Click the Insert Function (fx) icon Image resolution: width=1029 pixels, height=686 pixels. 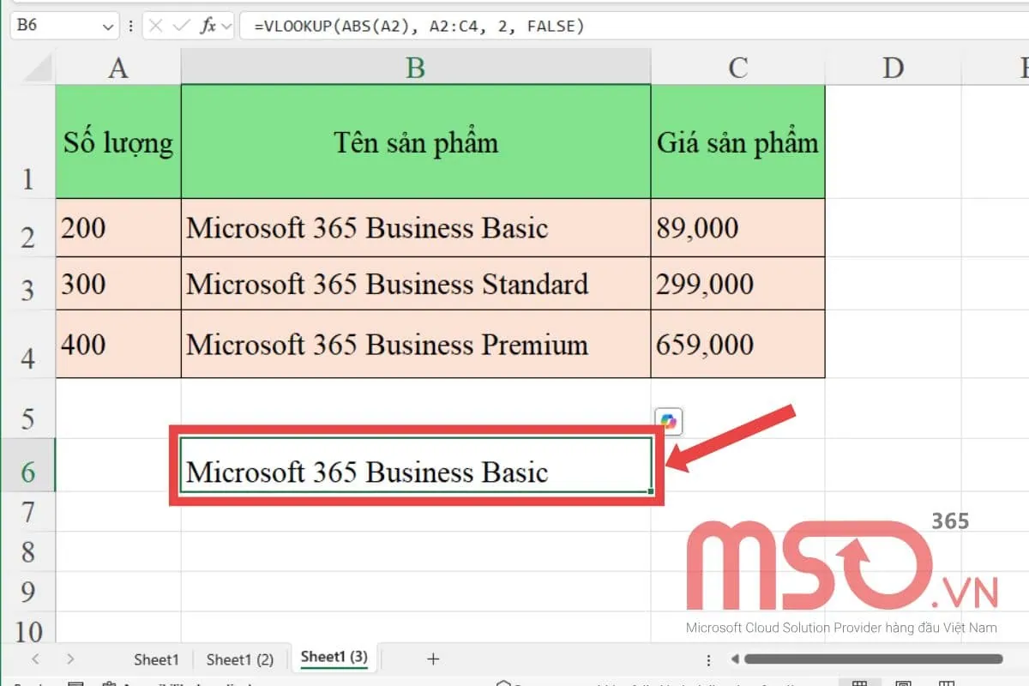(208, 26)
